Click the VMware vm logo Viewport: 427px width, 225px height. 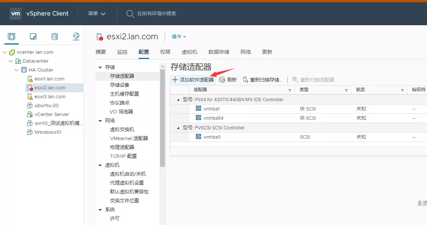16,13
